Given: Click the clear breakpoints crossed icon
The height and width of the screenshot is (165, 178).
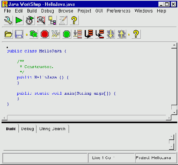Looking at the screenshot, I should pos(56,34).
